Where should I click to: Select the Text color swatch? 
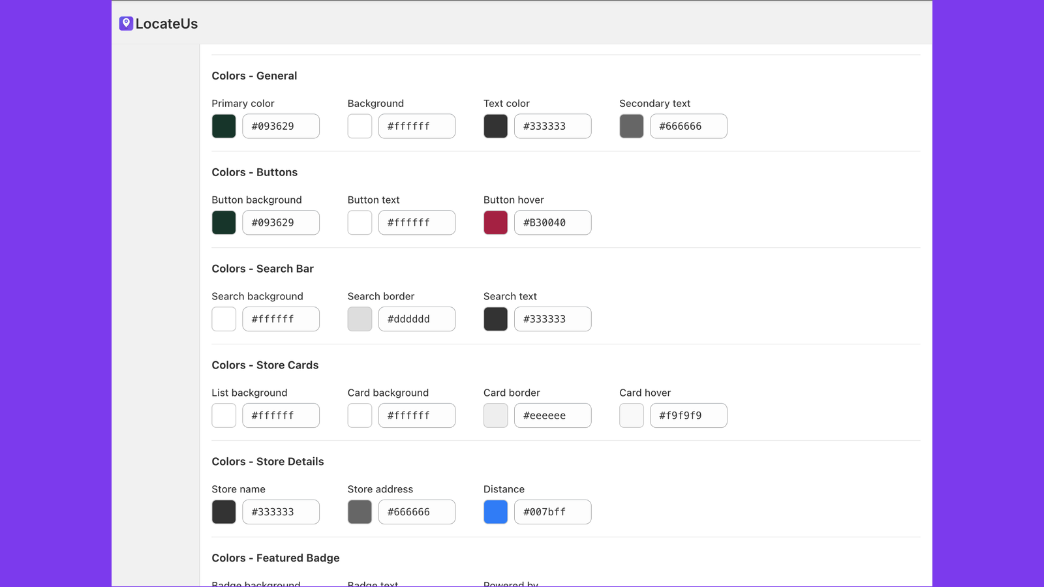495,126
